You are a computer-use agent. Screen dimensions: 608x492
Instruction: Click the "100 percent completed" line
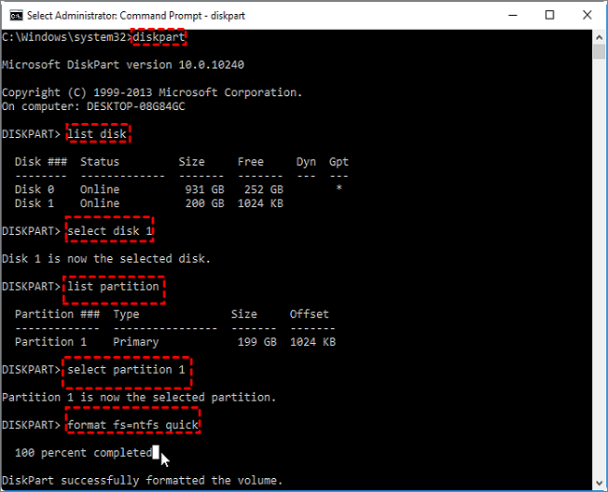tap(84, 453)
